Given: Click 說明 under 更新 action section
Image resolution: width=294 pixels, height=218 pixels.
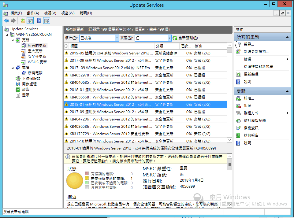Looking at the screenshot, I should pyautogui.click(x=247, y=143).
